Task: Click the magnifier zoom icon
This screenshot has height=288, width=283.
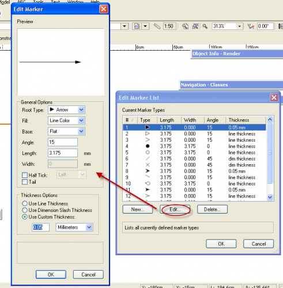Action: (205, 26)
